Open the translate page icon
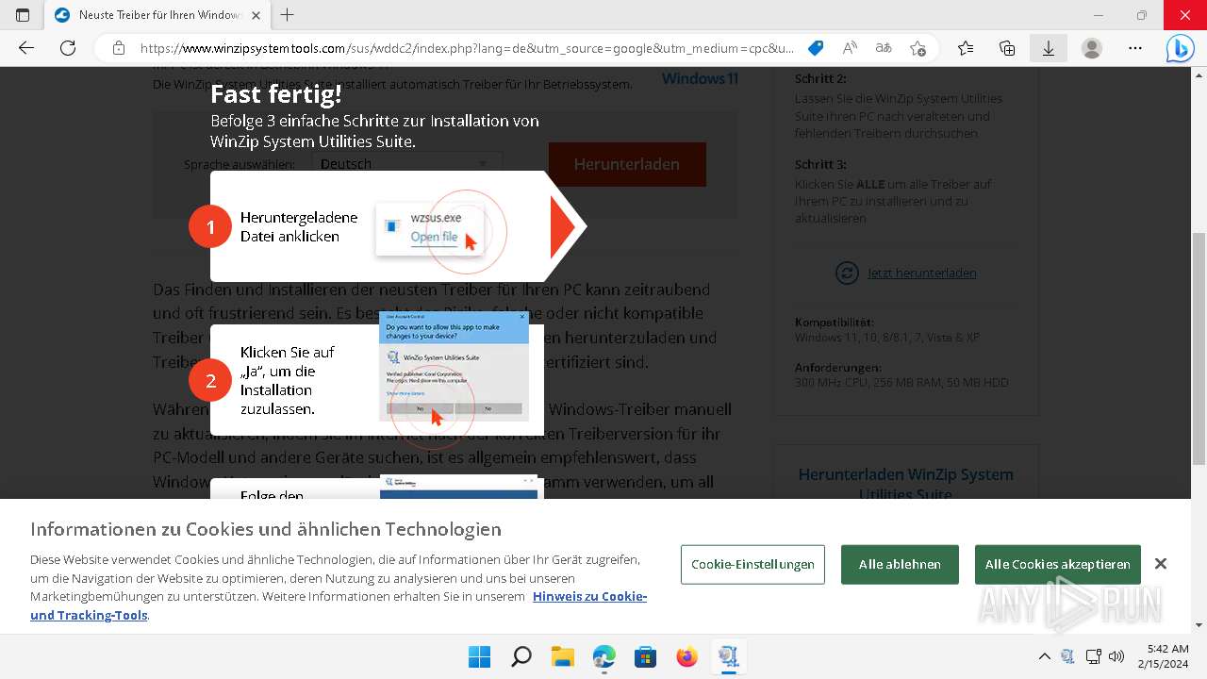The height and width of the screenshot is (679, 1207). (884, 48)
